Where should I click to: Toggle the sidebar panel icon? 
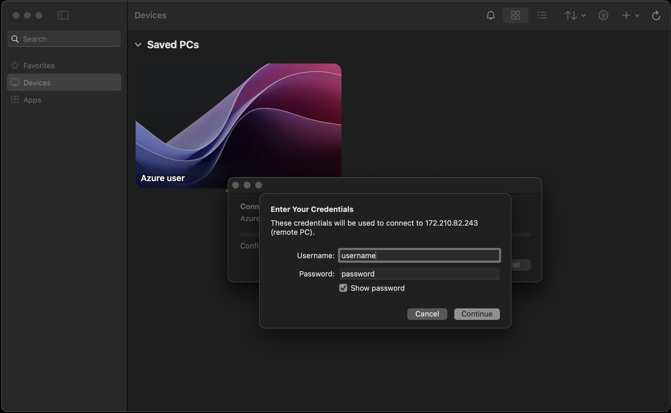pyautogui.click(x=63, y=15)
